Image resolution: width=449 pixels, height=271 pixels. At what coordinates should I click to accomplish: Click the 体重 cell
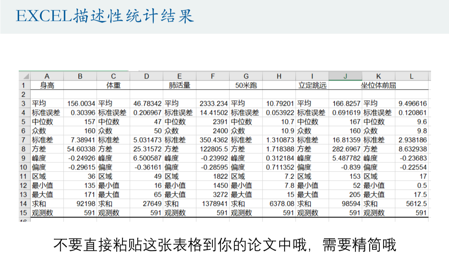point(113,85)
